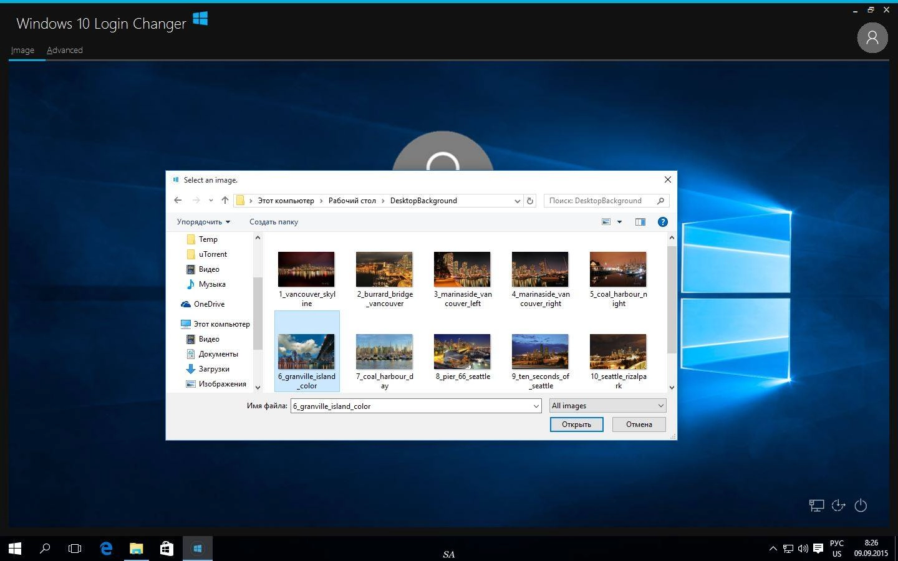Open the Store from the taskbar
Viewport: 898px width, 561px height.
tap(167, 549)
